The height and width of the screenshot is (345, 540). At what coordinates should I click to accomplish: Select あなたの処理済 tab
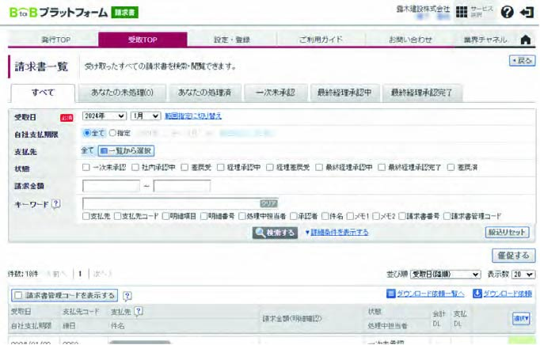pyautogui.click(x=204, y=93)
